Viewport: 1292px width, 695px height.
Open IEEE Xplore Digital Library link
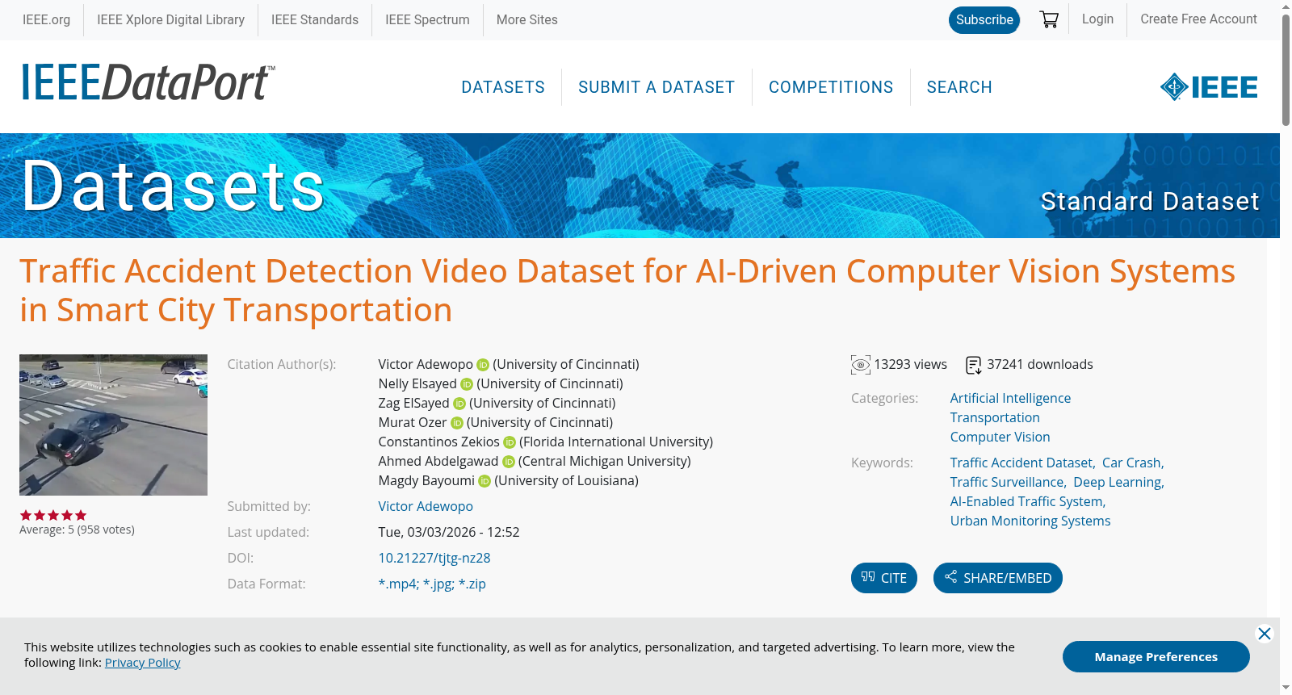(x=171, y=20)
